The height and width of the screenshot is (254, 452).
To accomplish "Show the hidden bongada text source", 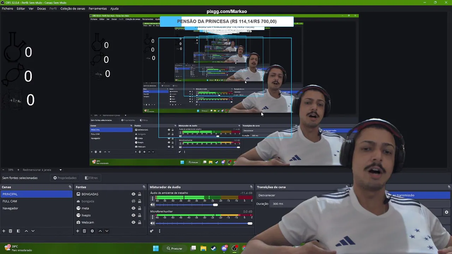I will (x=133, y=201).
